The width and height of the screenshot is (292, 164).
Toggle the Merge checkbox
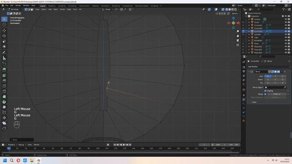[265, 94]
